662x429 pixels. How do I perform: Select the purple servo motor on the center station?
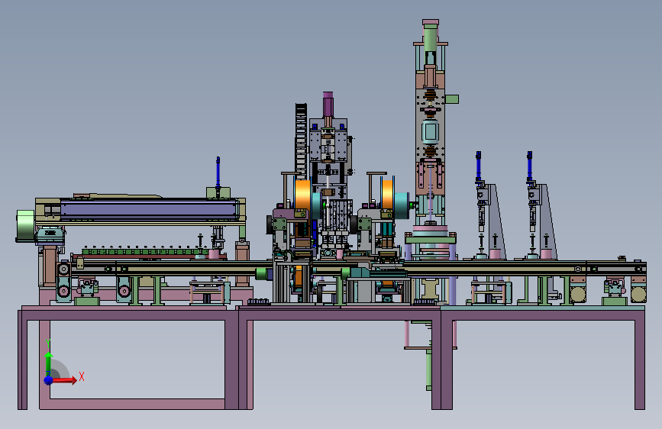(x=328, y=105)
